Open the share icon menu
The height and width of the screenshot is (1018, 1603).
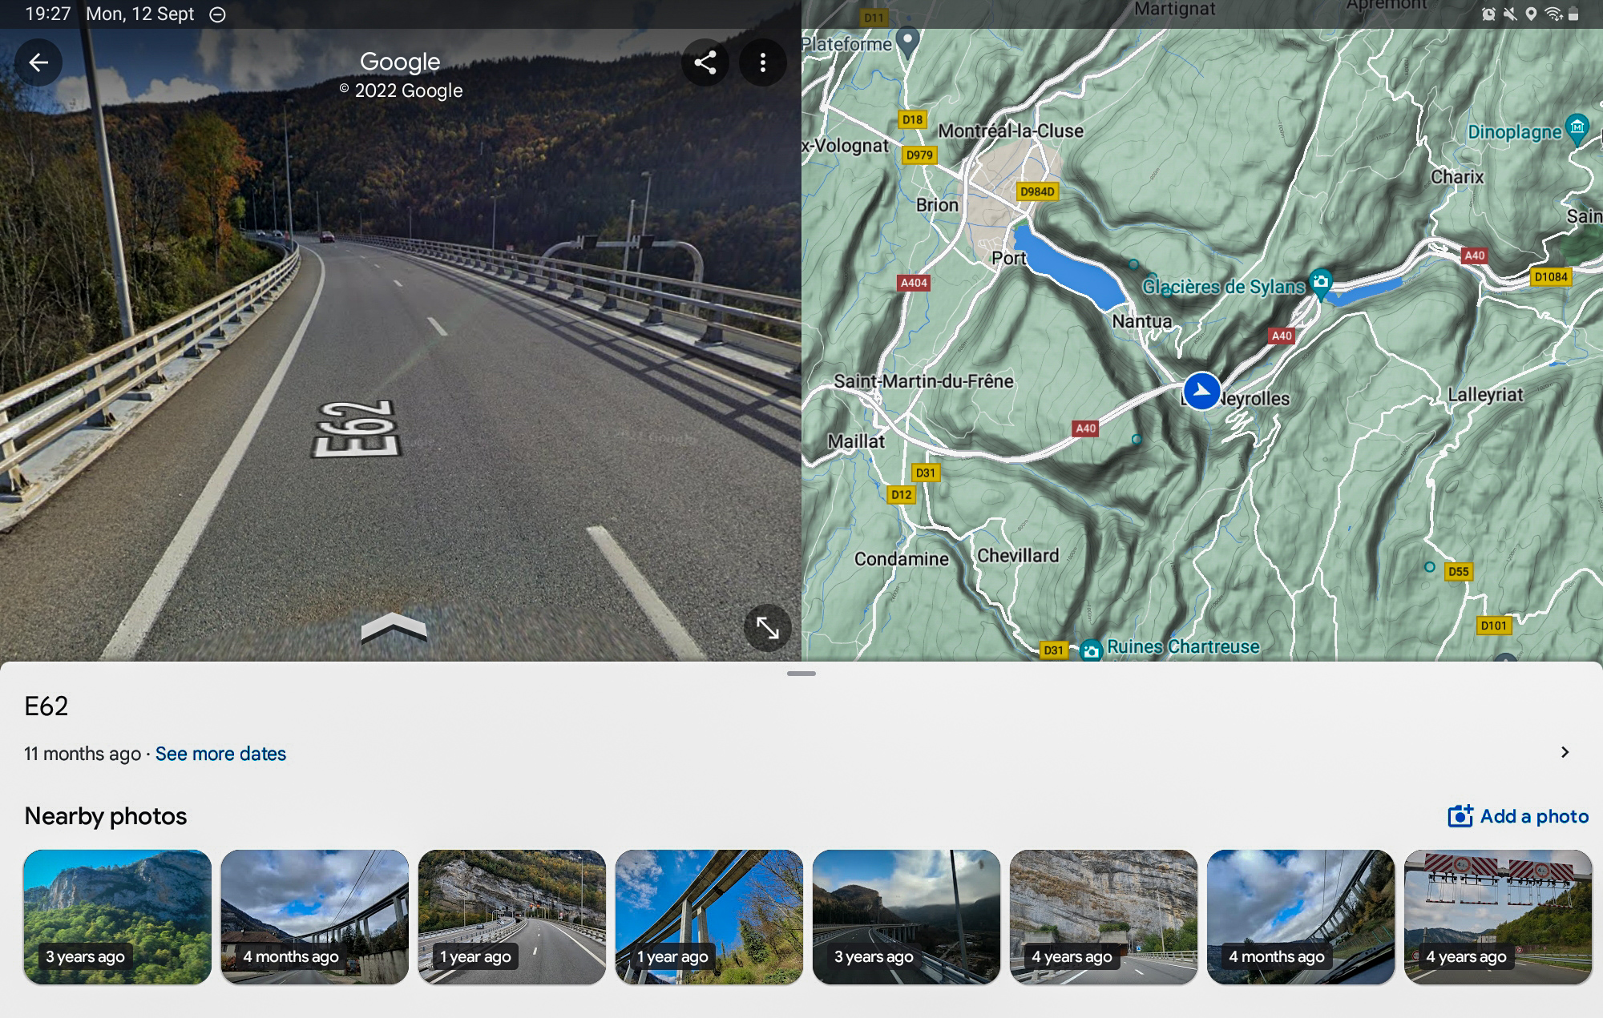click(x=705, y=61)
